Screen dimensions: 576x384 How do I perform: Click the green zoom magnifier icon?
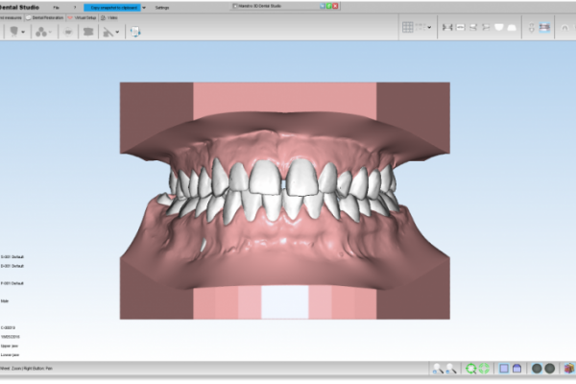point(470,368)
